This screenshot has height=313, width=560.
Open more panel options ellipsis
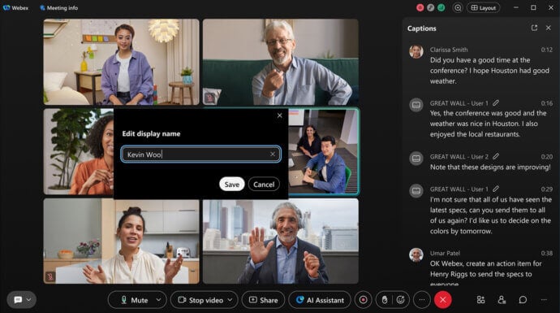click(544, 300)
